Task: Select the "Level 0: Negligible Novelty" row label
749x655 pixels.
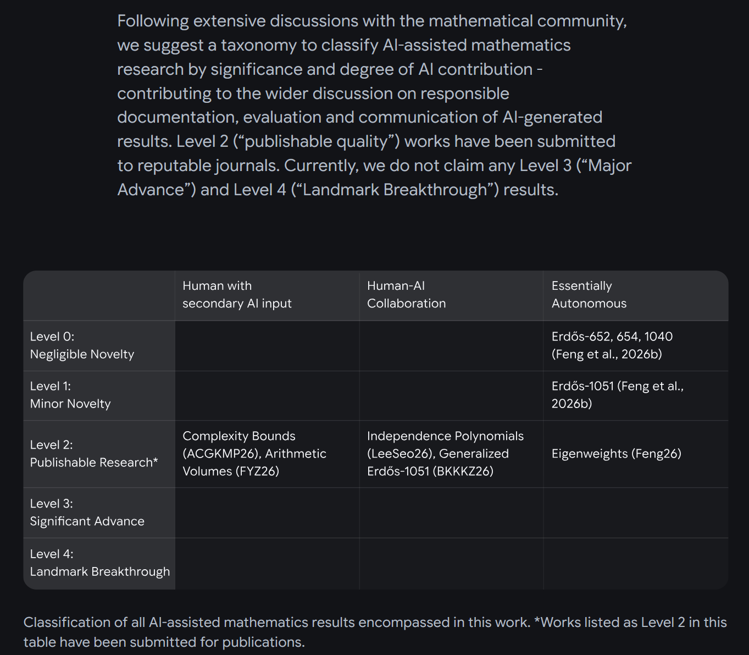Action: pos(82,345)
